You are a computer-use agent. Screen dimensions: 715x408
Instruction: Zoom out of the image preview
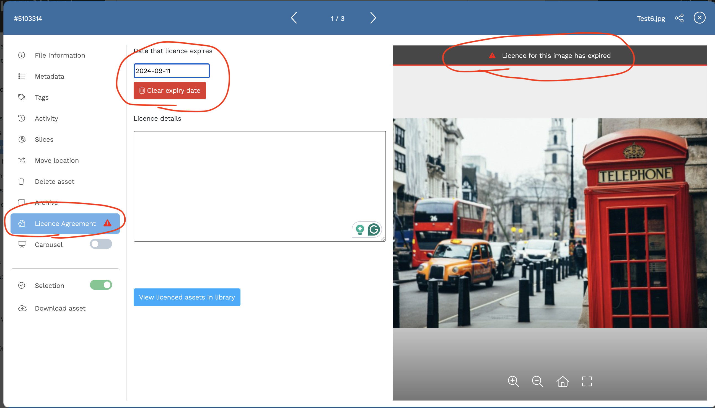537,381
